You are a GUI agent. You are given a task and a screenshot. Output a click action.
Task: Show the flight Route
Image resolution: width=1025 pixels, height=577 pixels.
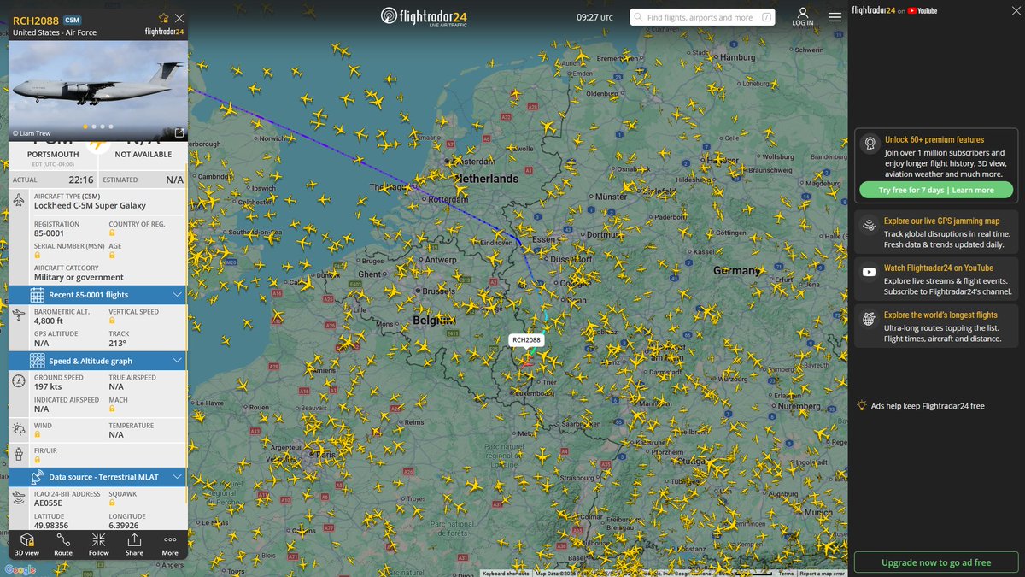pyautogui.click(x=63, y=545)
